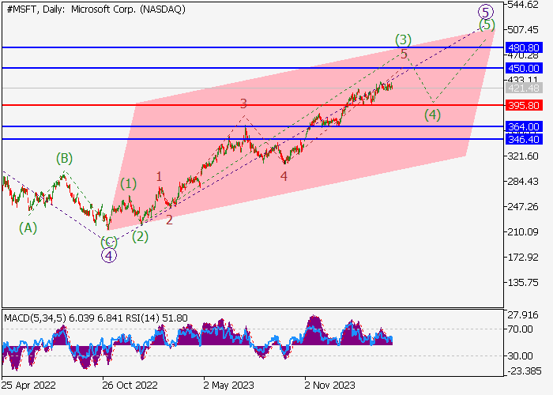Viewport: 553px width, 395px height.
Task: Click the 135.75 price axis value
Action: point(523,283)
